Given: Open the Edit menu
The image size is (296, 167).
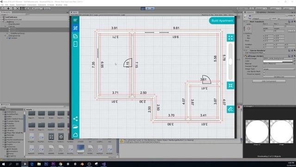Looking at the screenshot, I should click(6, 5).
